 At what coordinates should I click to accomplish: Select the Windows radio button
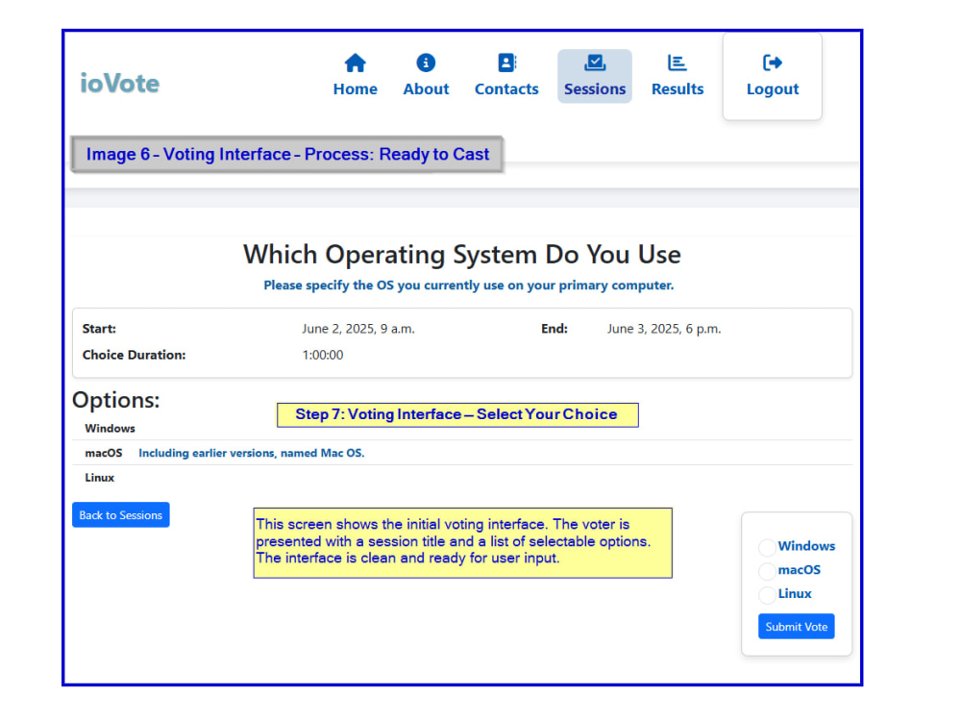click(x=767, y=547)
